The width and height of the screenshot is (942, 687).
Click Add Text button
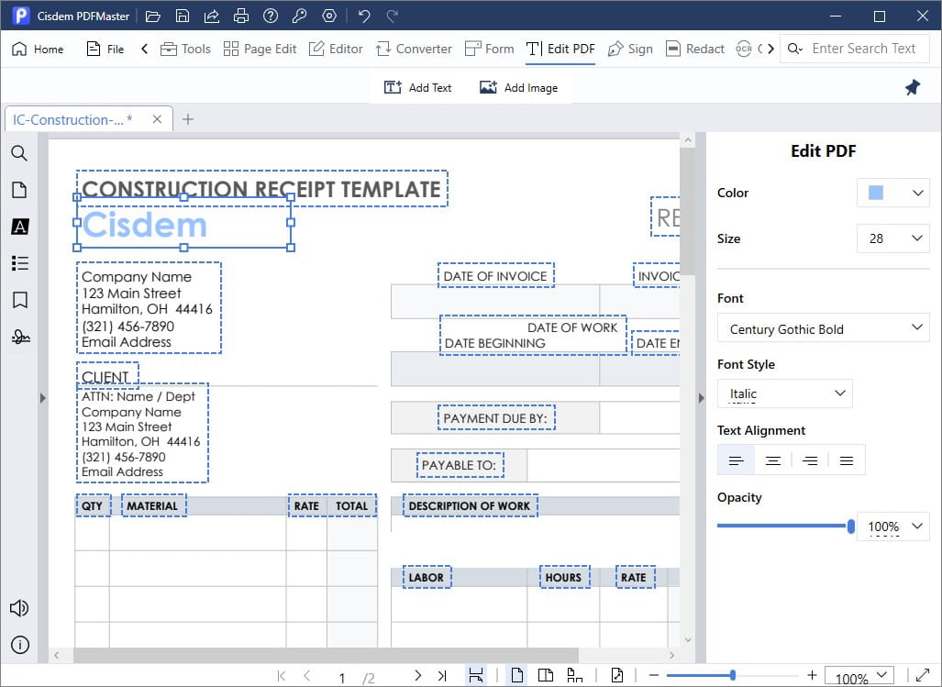[x=417, y=88]
